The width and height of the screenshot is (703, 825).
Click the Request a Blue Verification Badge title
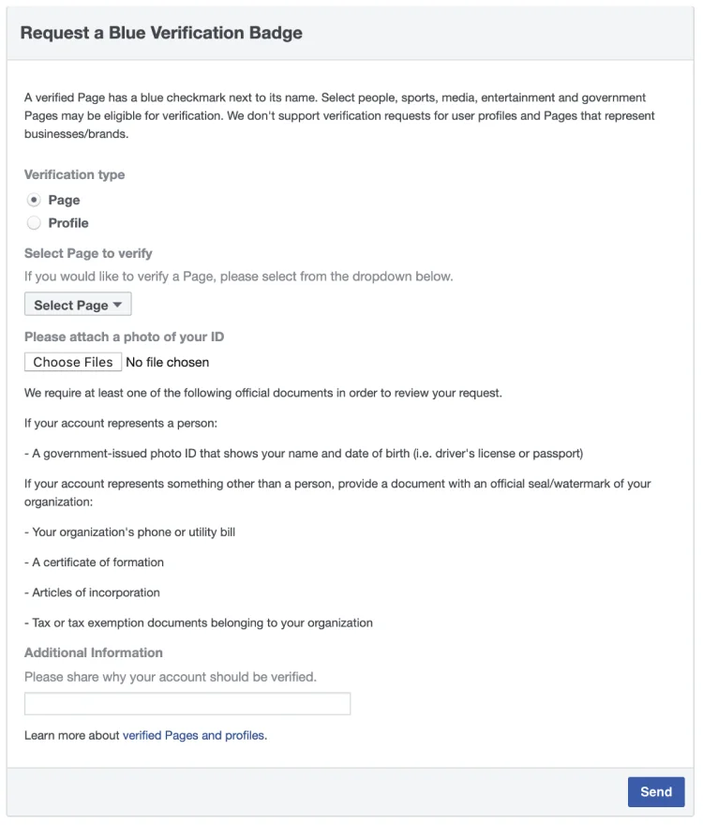pyautogui.click(x=161, y=32)
